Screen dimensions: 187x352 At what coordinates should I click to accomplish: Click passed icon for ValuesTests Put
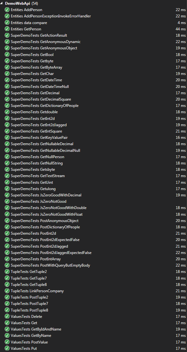(7, 348)
